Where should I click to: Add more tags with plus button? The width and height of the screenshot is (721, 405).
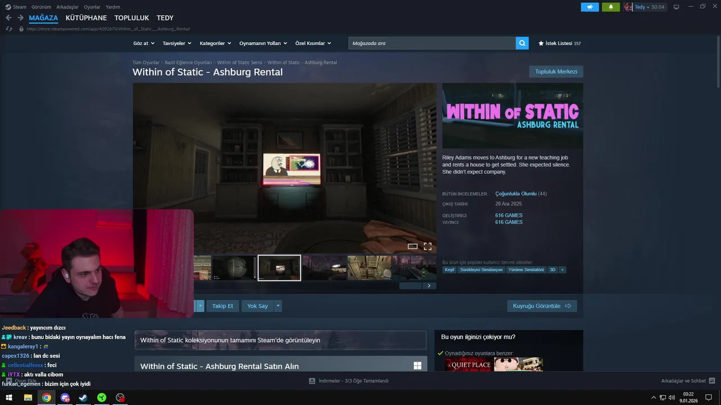click(x=562, y=270)
